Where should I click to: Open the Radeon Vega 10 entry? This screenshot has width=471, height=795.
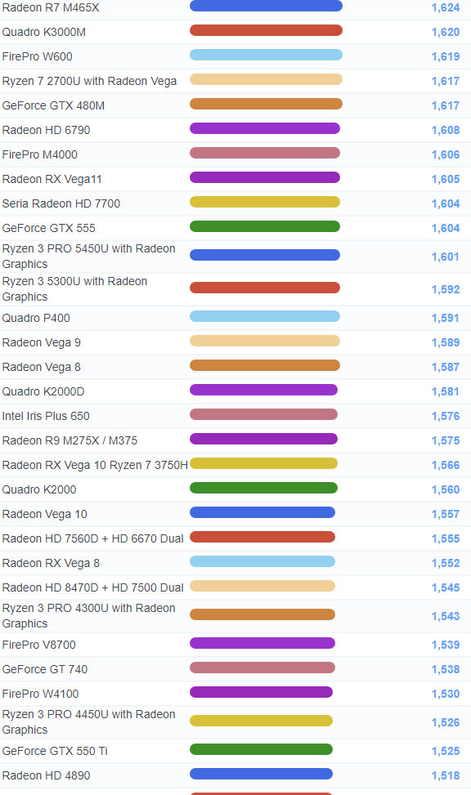coord(45,514)
